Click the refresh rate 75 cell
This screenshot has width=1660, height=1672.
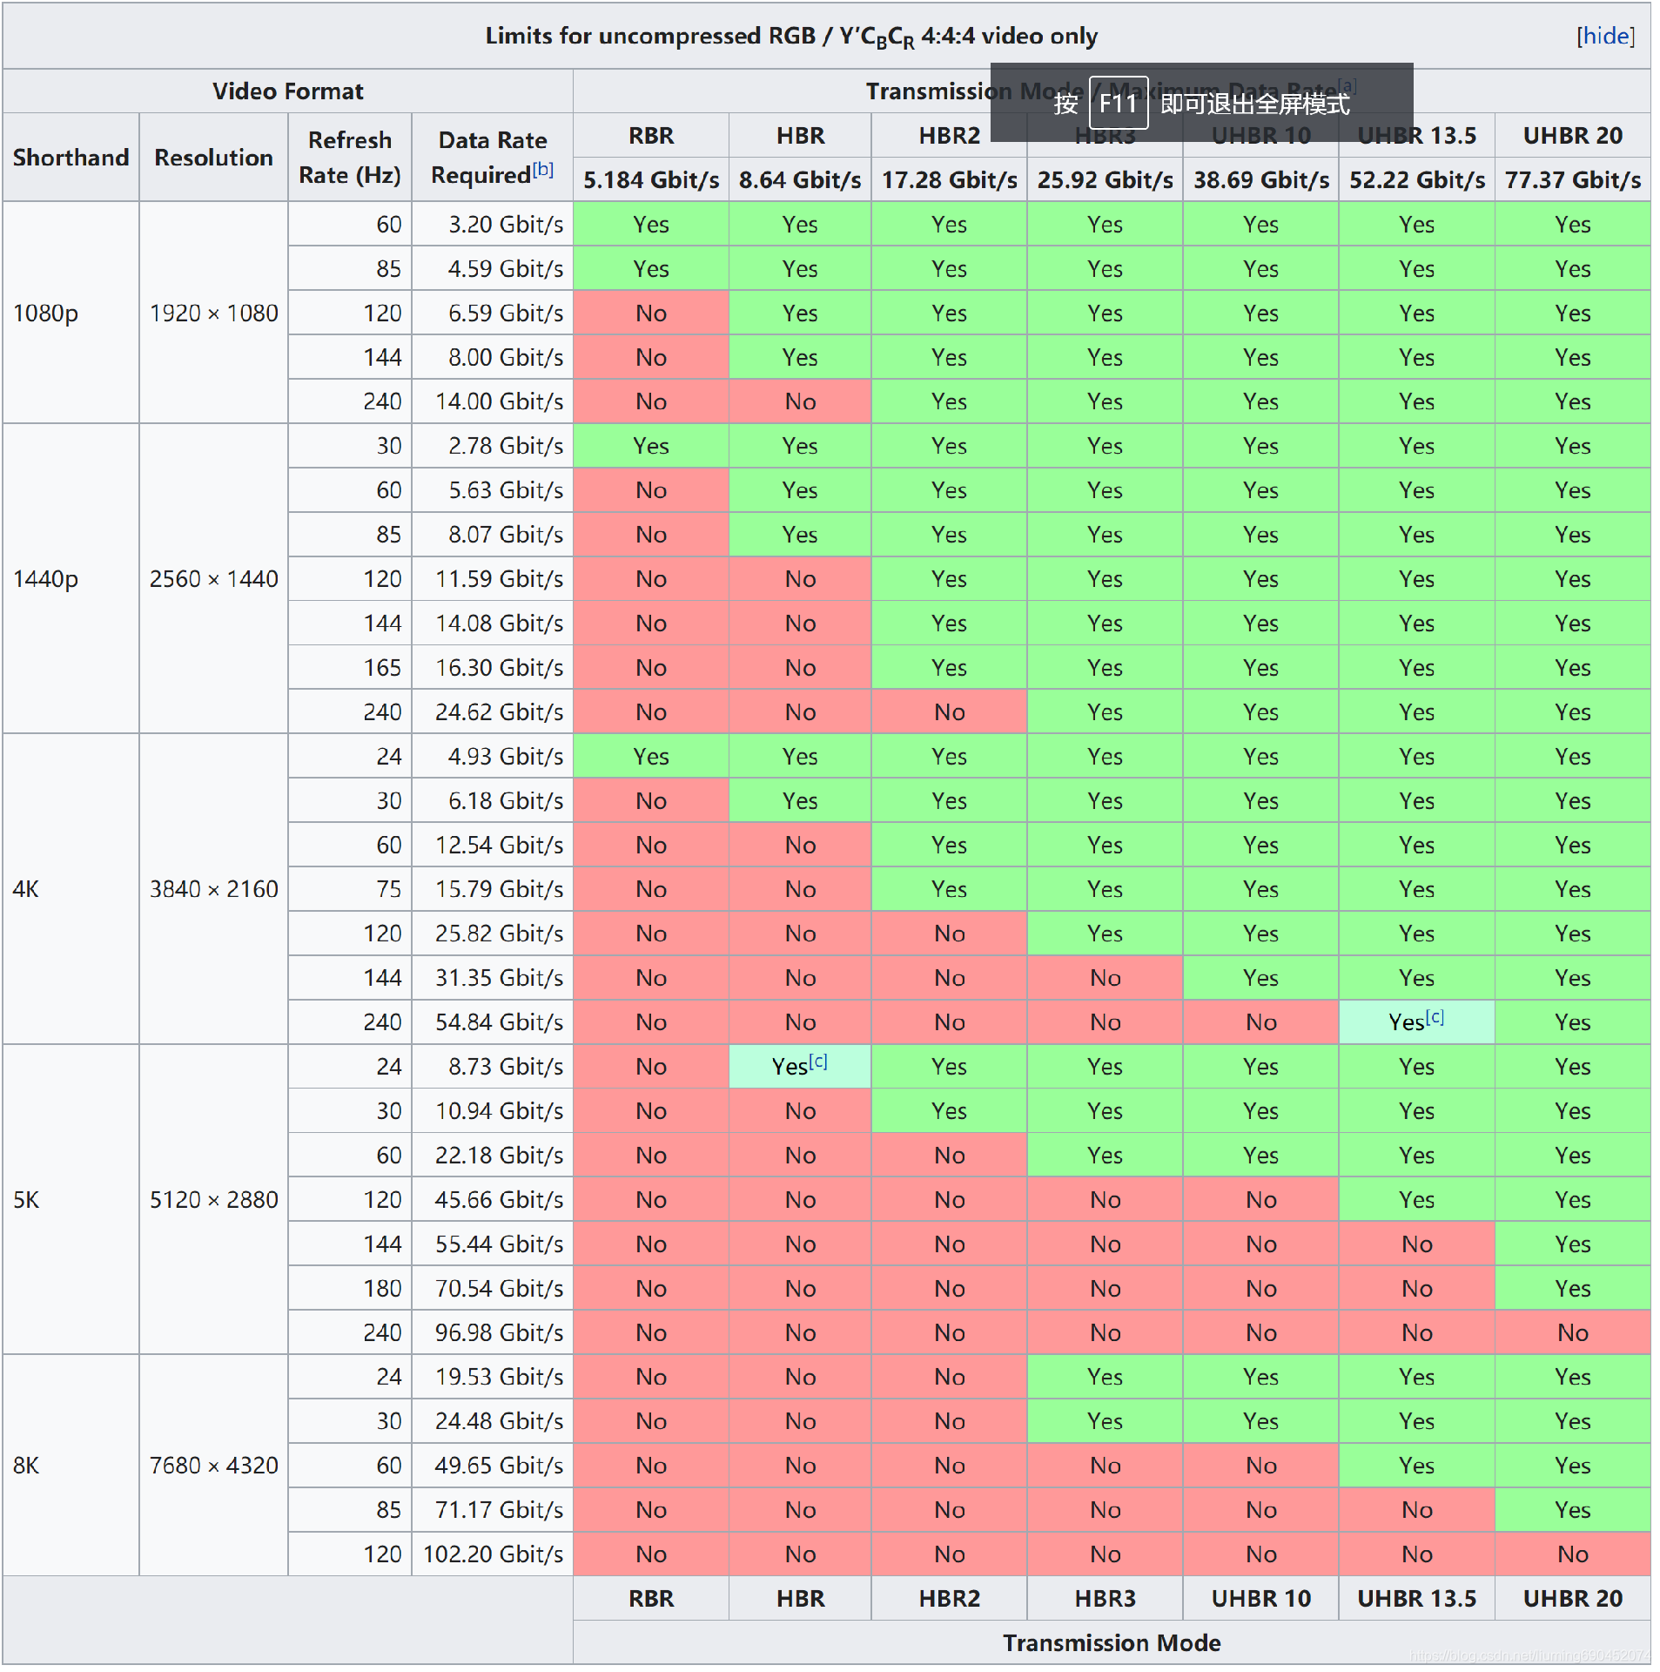350,888
